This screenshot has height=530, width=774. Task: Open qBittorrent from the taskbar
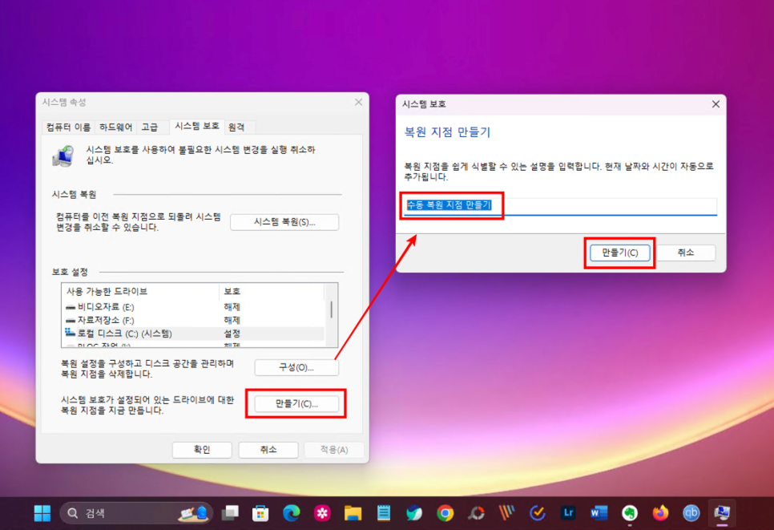[x=691, y=513]
